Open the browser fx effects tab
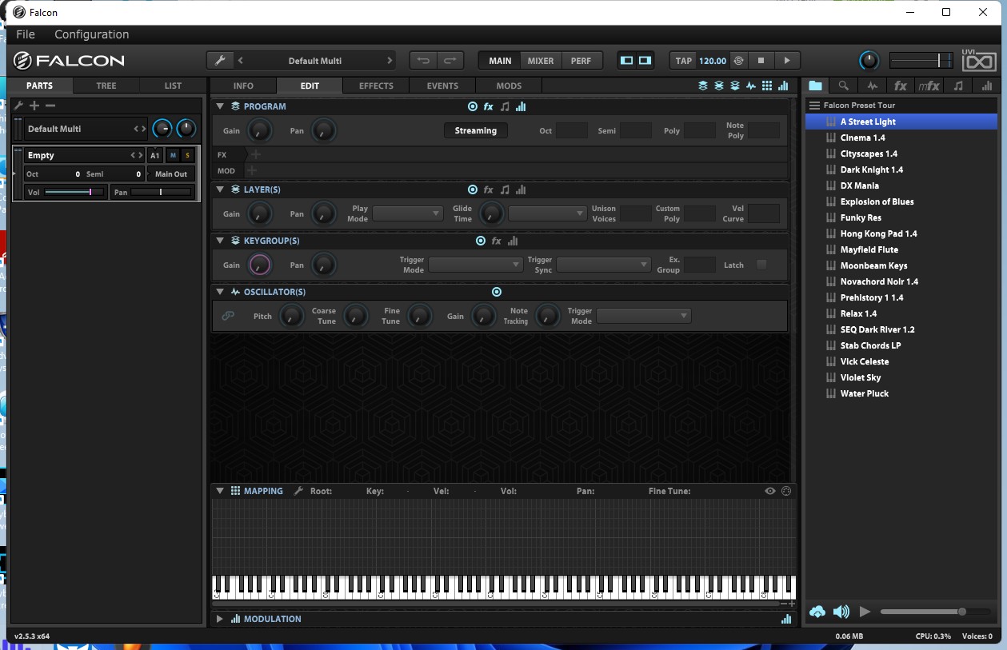1007x650 pixels. click(x=901, y=86)
